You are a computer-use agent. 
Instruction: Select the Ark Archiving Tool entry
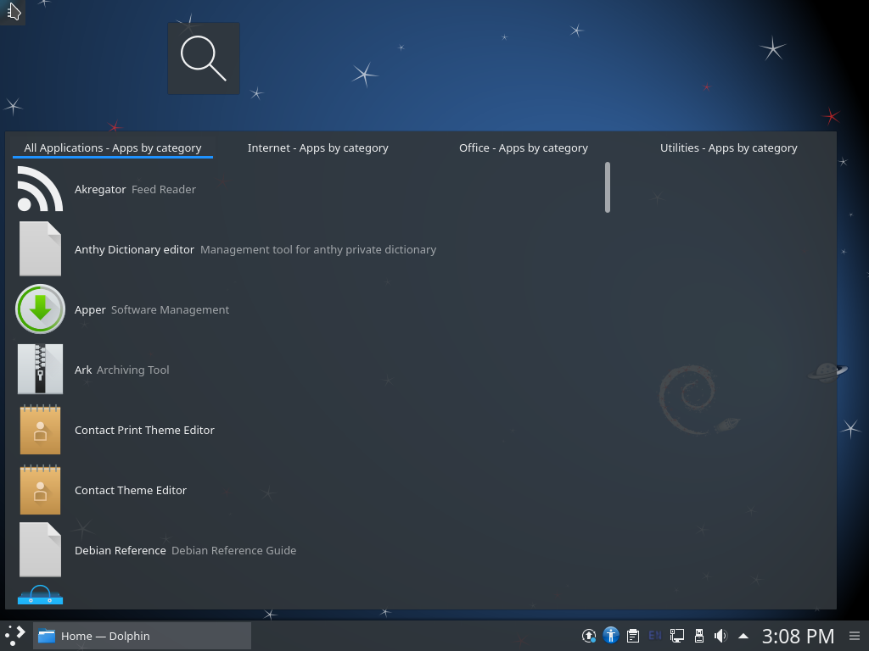308,370
